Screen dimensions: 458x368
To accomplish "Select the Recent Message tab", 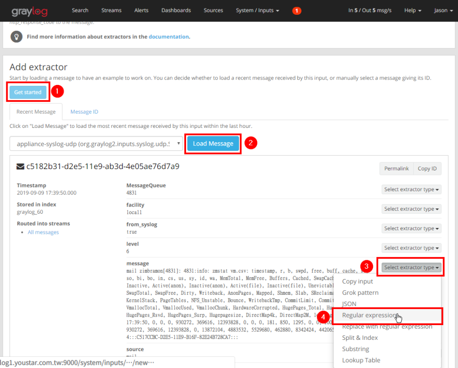I will (36, 112).
